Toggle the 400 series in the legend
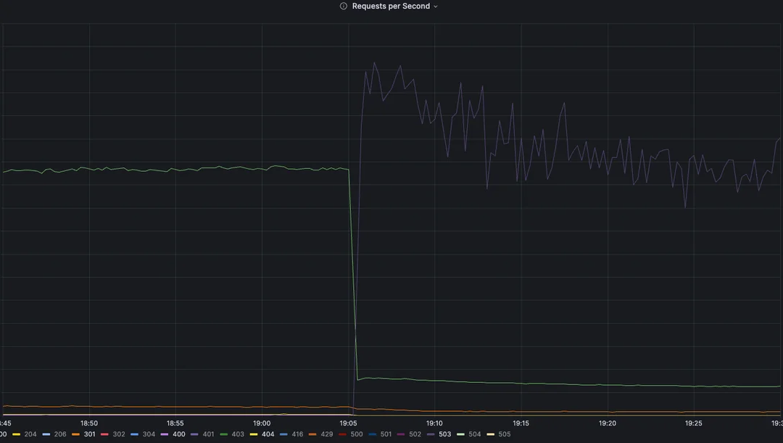The image size is (783, 443). tap(179, 434)
